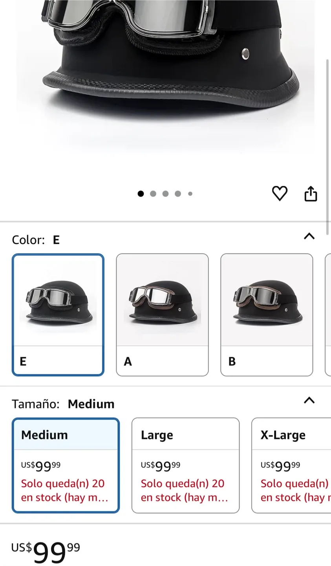Tap the partially visible fourth color card

(x=328, y=315)
